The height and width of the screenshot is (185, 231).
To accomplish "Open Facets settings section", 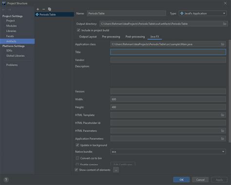I will (x=10, y=36).
